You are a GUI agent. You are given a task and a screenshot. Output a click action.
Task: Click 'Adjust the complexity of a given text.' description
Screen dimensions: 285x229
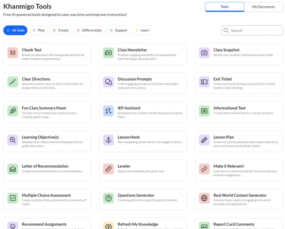pos(141,171)
